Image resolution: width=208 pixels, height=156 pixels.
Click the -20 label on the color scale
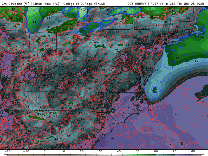8,151
